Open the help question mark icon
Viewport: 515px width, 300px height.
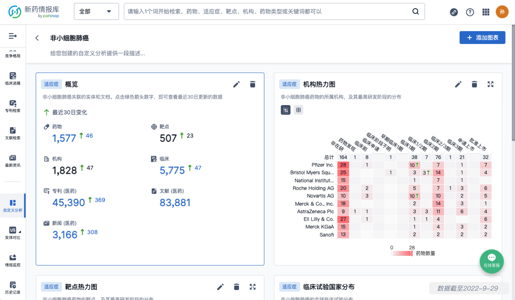470,12
